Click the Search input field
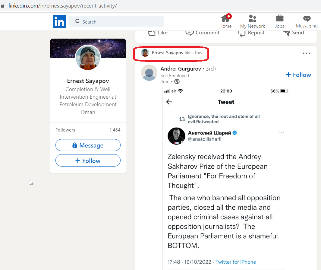Viewport: 321px width, 270px height. coord(116,21)
